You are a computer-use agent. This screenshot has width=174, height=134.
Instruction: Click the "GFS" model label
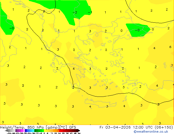(72, 127)
